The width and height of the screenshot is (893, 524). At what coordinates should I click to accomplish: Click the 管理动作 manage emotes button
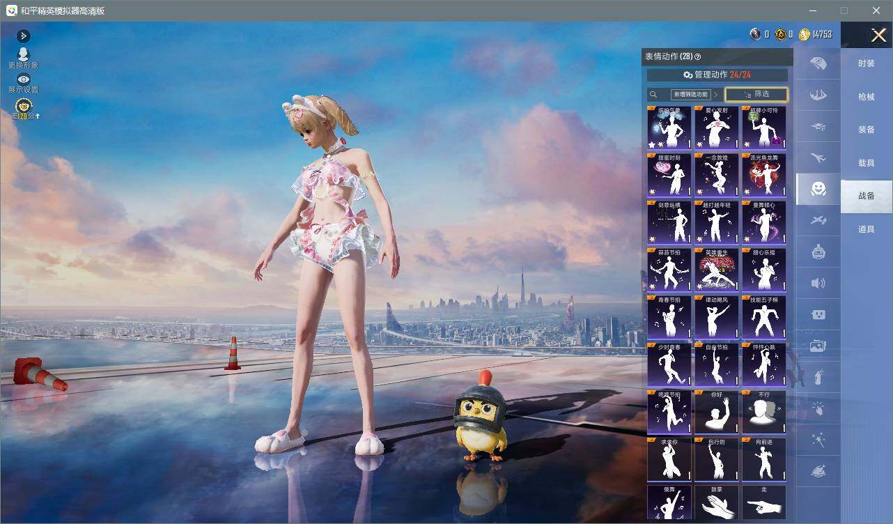[x=717, y=75]
